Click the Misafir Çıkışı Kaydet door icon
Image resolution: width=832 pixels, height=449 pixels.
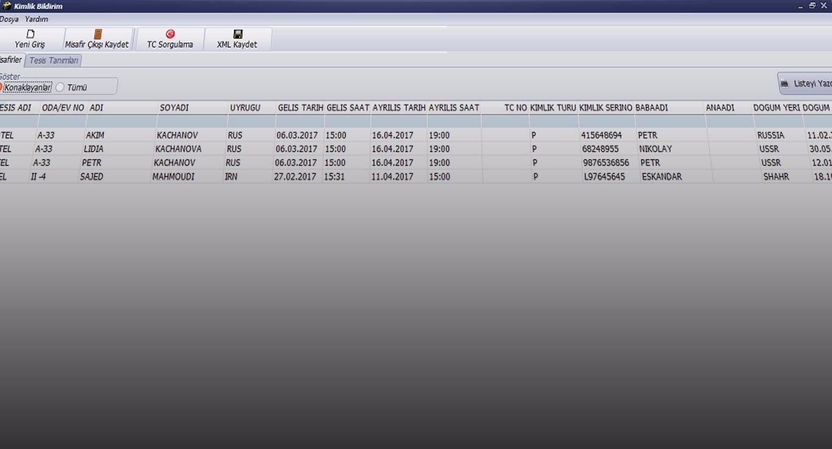[x=97, y=34]
